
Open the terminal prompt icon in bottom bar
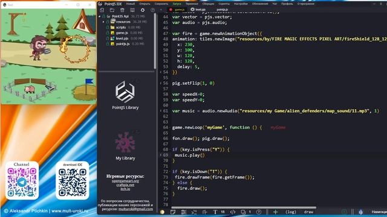coord(194,212)
